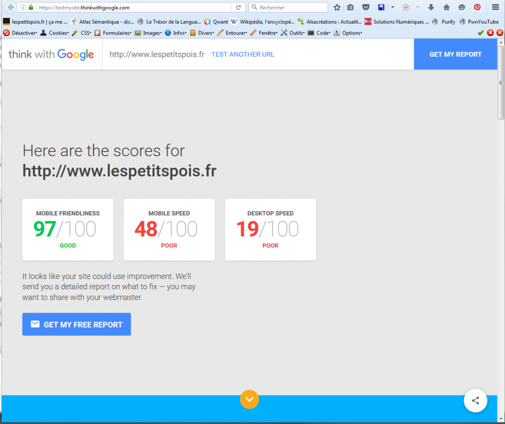Open Entourer developer toolbar menu
The image size is (505, 424).
coord(232,33)
